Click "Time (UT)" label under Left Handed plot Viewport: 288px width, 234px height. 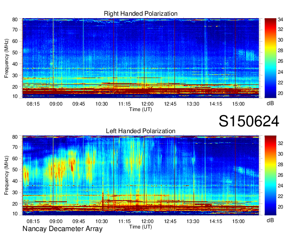point(141,227)
